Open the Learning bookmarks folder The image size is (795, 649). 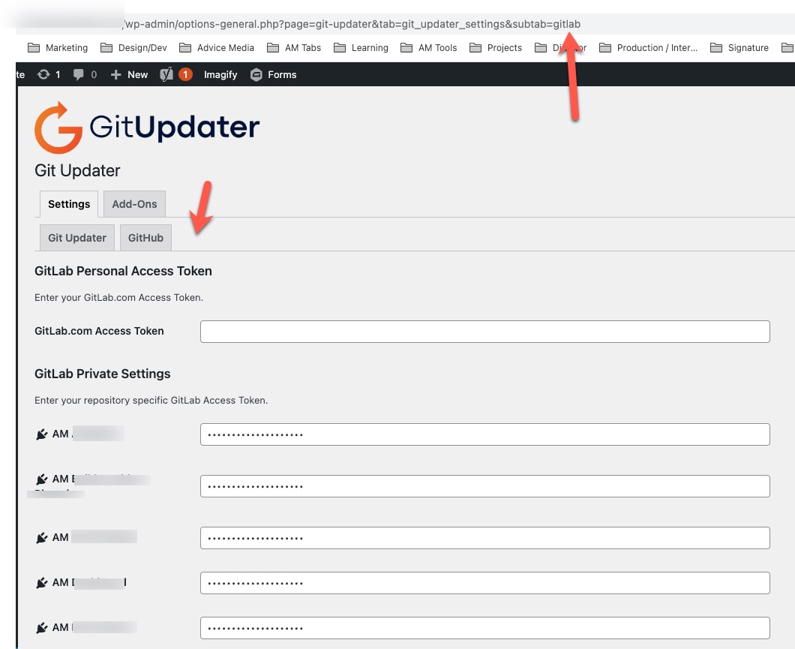click(x=361, y=48)
